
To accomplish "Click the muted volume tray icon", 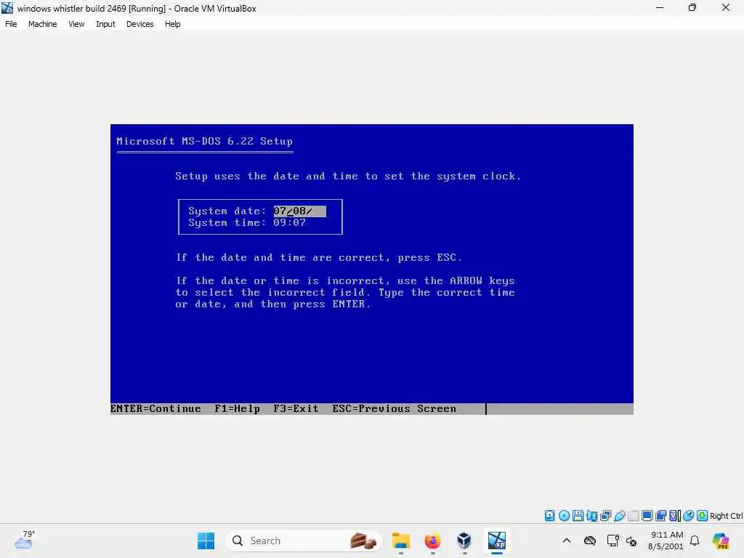I will pyautogui.click(x=631, y=541).
